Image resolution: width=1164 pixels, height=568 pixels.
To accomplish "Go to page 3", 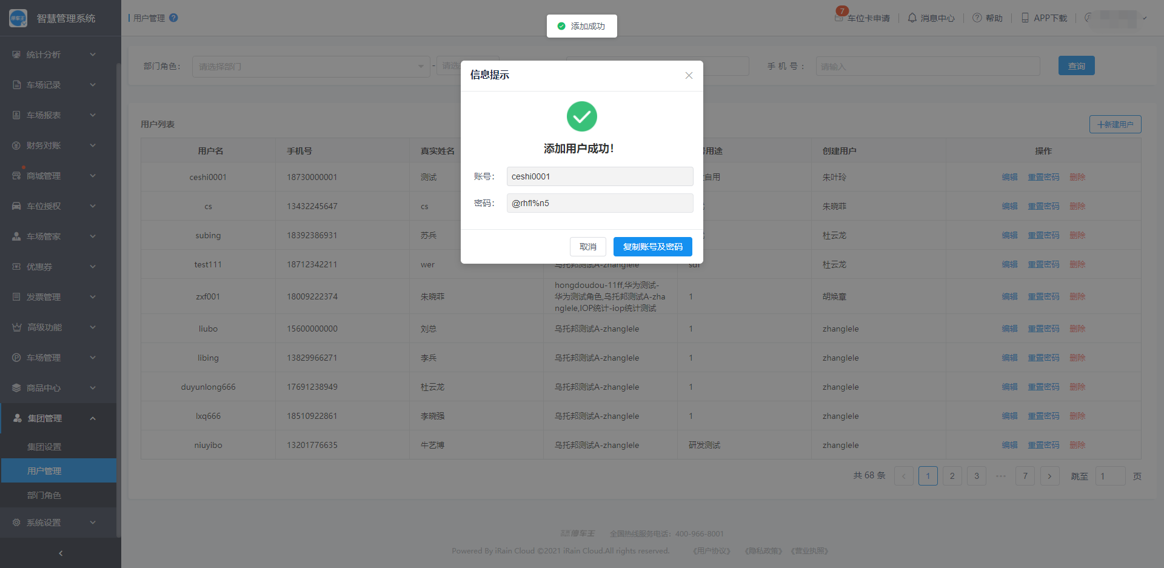I will click(976, 476).
